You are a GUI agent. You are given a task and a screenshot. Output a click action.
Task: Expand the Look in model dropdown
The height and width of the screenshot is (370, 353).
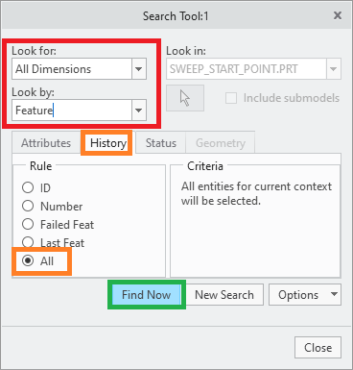[x=334, y=69]
